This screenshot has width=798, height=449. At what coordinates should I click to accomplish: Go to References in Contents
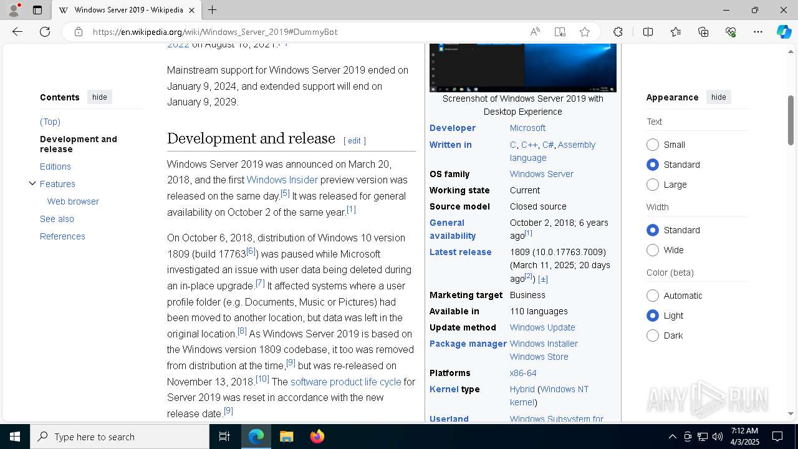[x=62, y=236]
